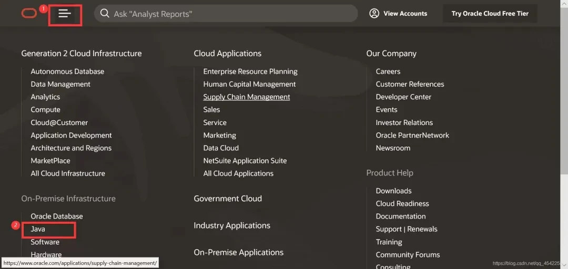Open Marketing link
The width and height of the screenshot is (568, 269).
coord(219,135)
